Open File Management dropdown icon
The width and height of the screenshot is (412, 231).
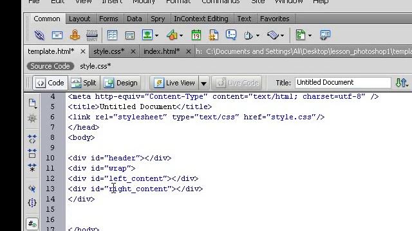click(402, 83)
